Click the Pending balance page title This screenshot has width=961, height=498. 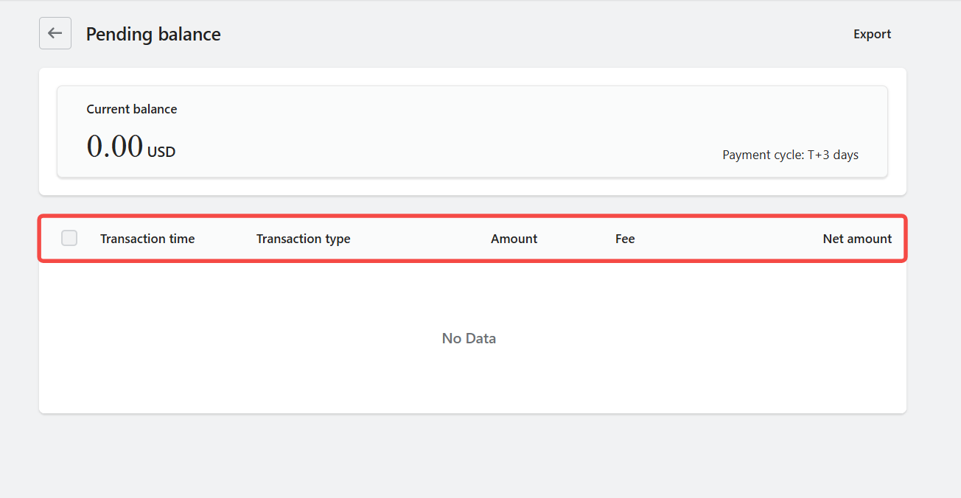153,34
